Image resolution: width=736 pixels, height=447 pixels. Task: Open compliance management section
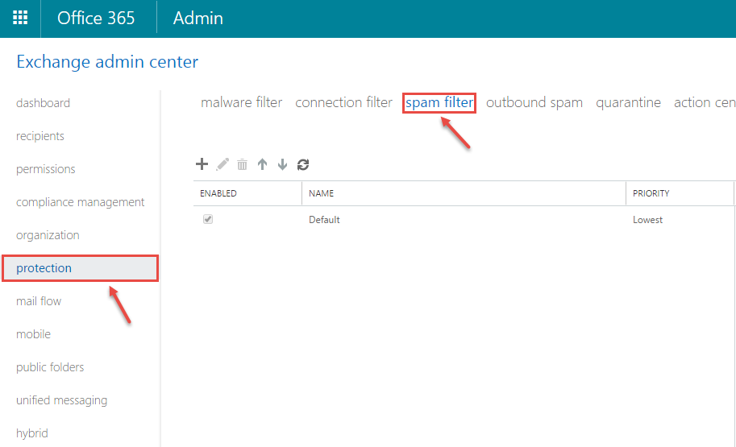[x=81, y=202]
